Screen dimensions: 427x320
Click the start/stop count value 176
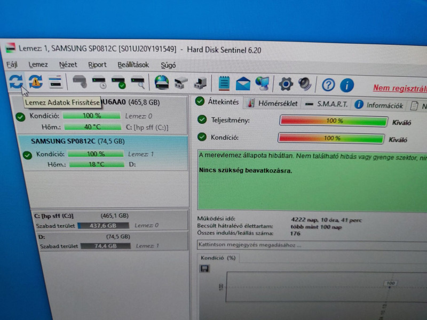click(295, 233)
